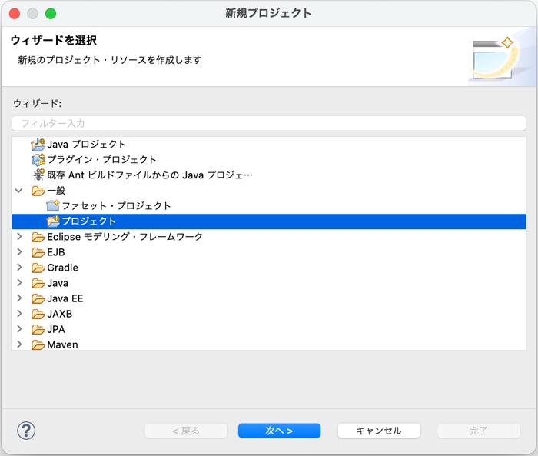Click the green zoom window button
The width and height of the screenshot is (538, 456).
pyautogui.click(x=51, y=14)
